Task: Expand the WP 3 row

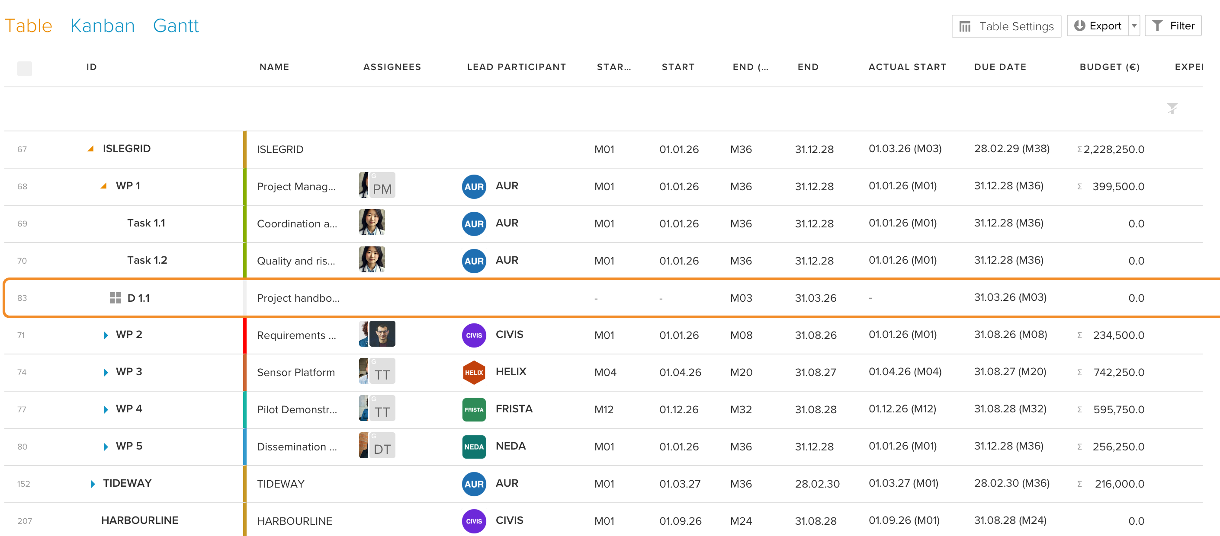Action: [106, 372]
